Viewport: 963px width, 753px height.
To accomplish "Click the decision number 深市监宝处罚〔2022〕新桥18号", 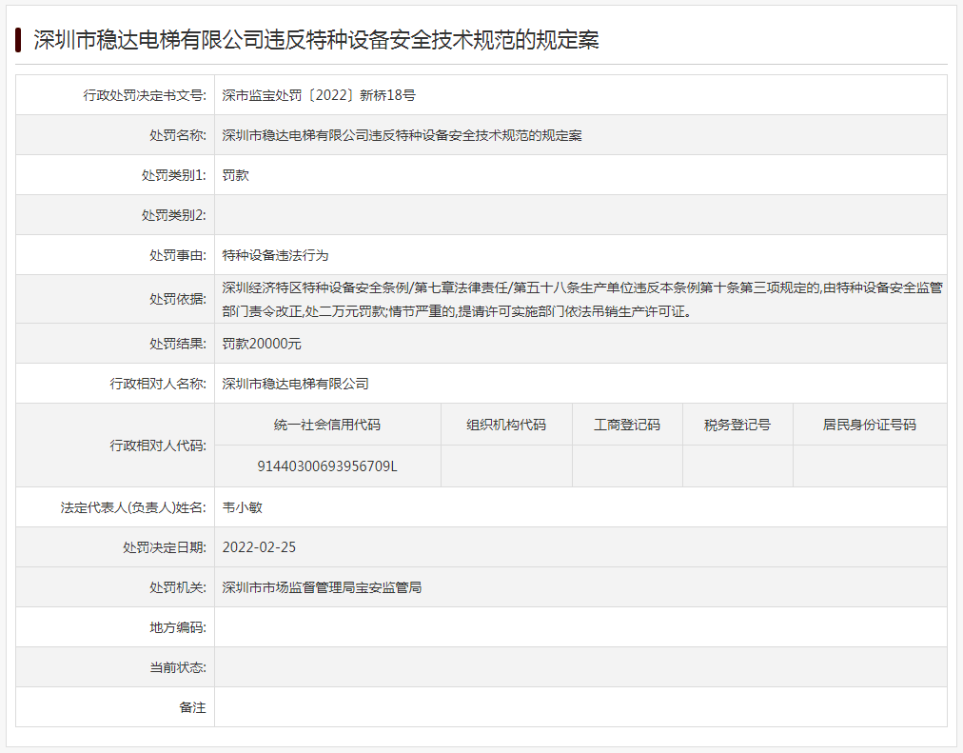I will point(319,95).
